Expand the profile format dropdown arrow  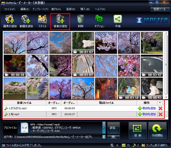click(104, 128)
